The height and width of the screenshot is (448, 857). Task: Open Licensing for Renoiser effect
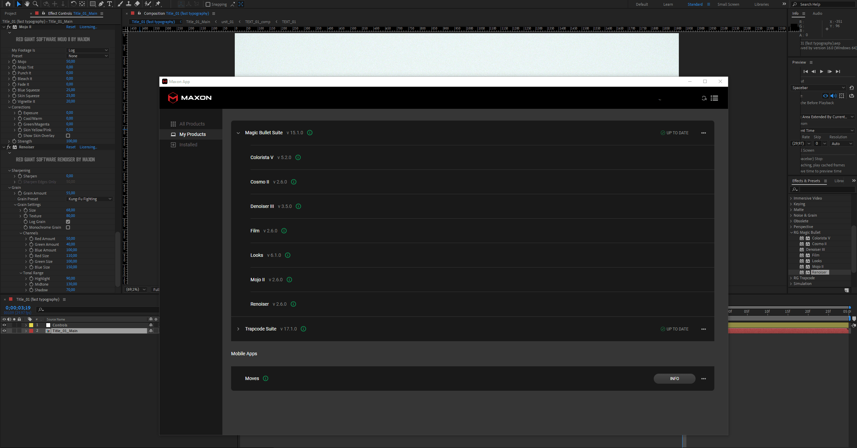click(88, 147)
